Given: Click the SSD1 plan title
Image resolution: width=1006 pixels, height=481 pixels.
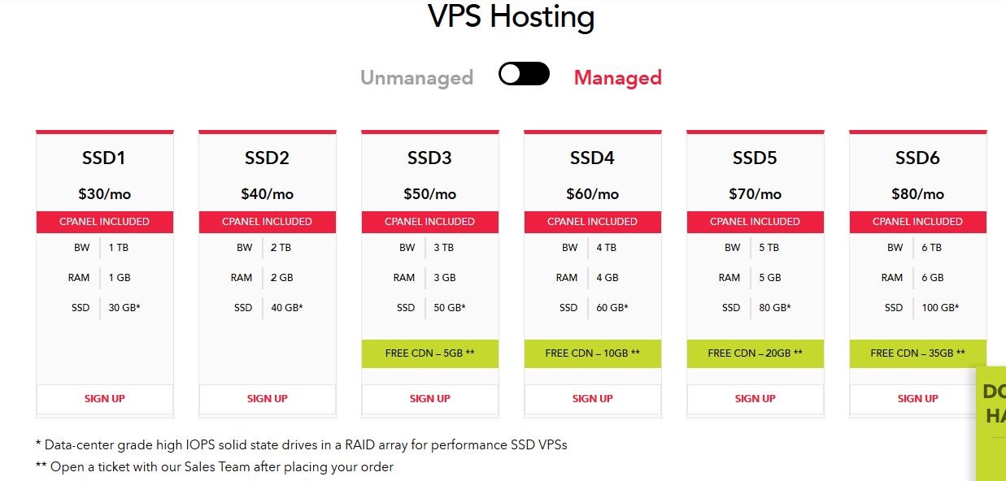Looking at the screenshot, I should tap(105, 158).
